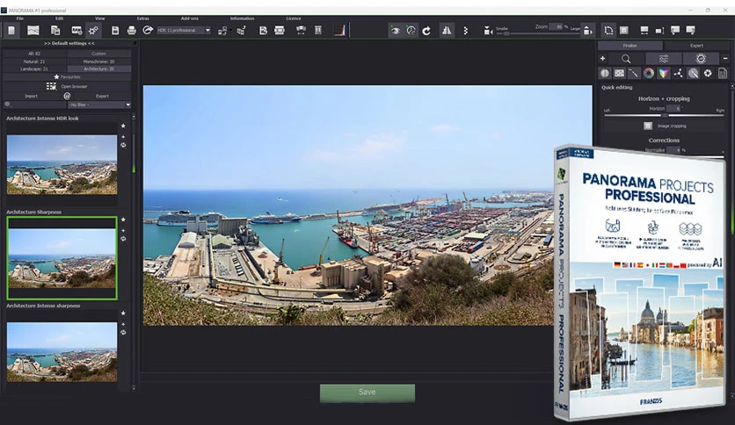Screen dimensions: 735x425
Task: Click the green Save button
Action: 367,393
